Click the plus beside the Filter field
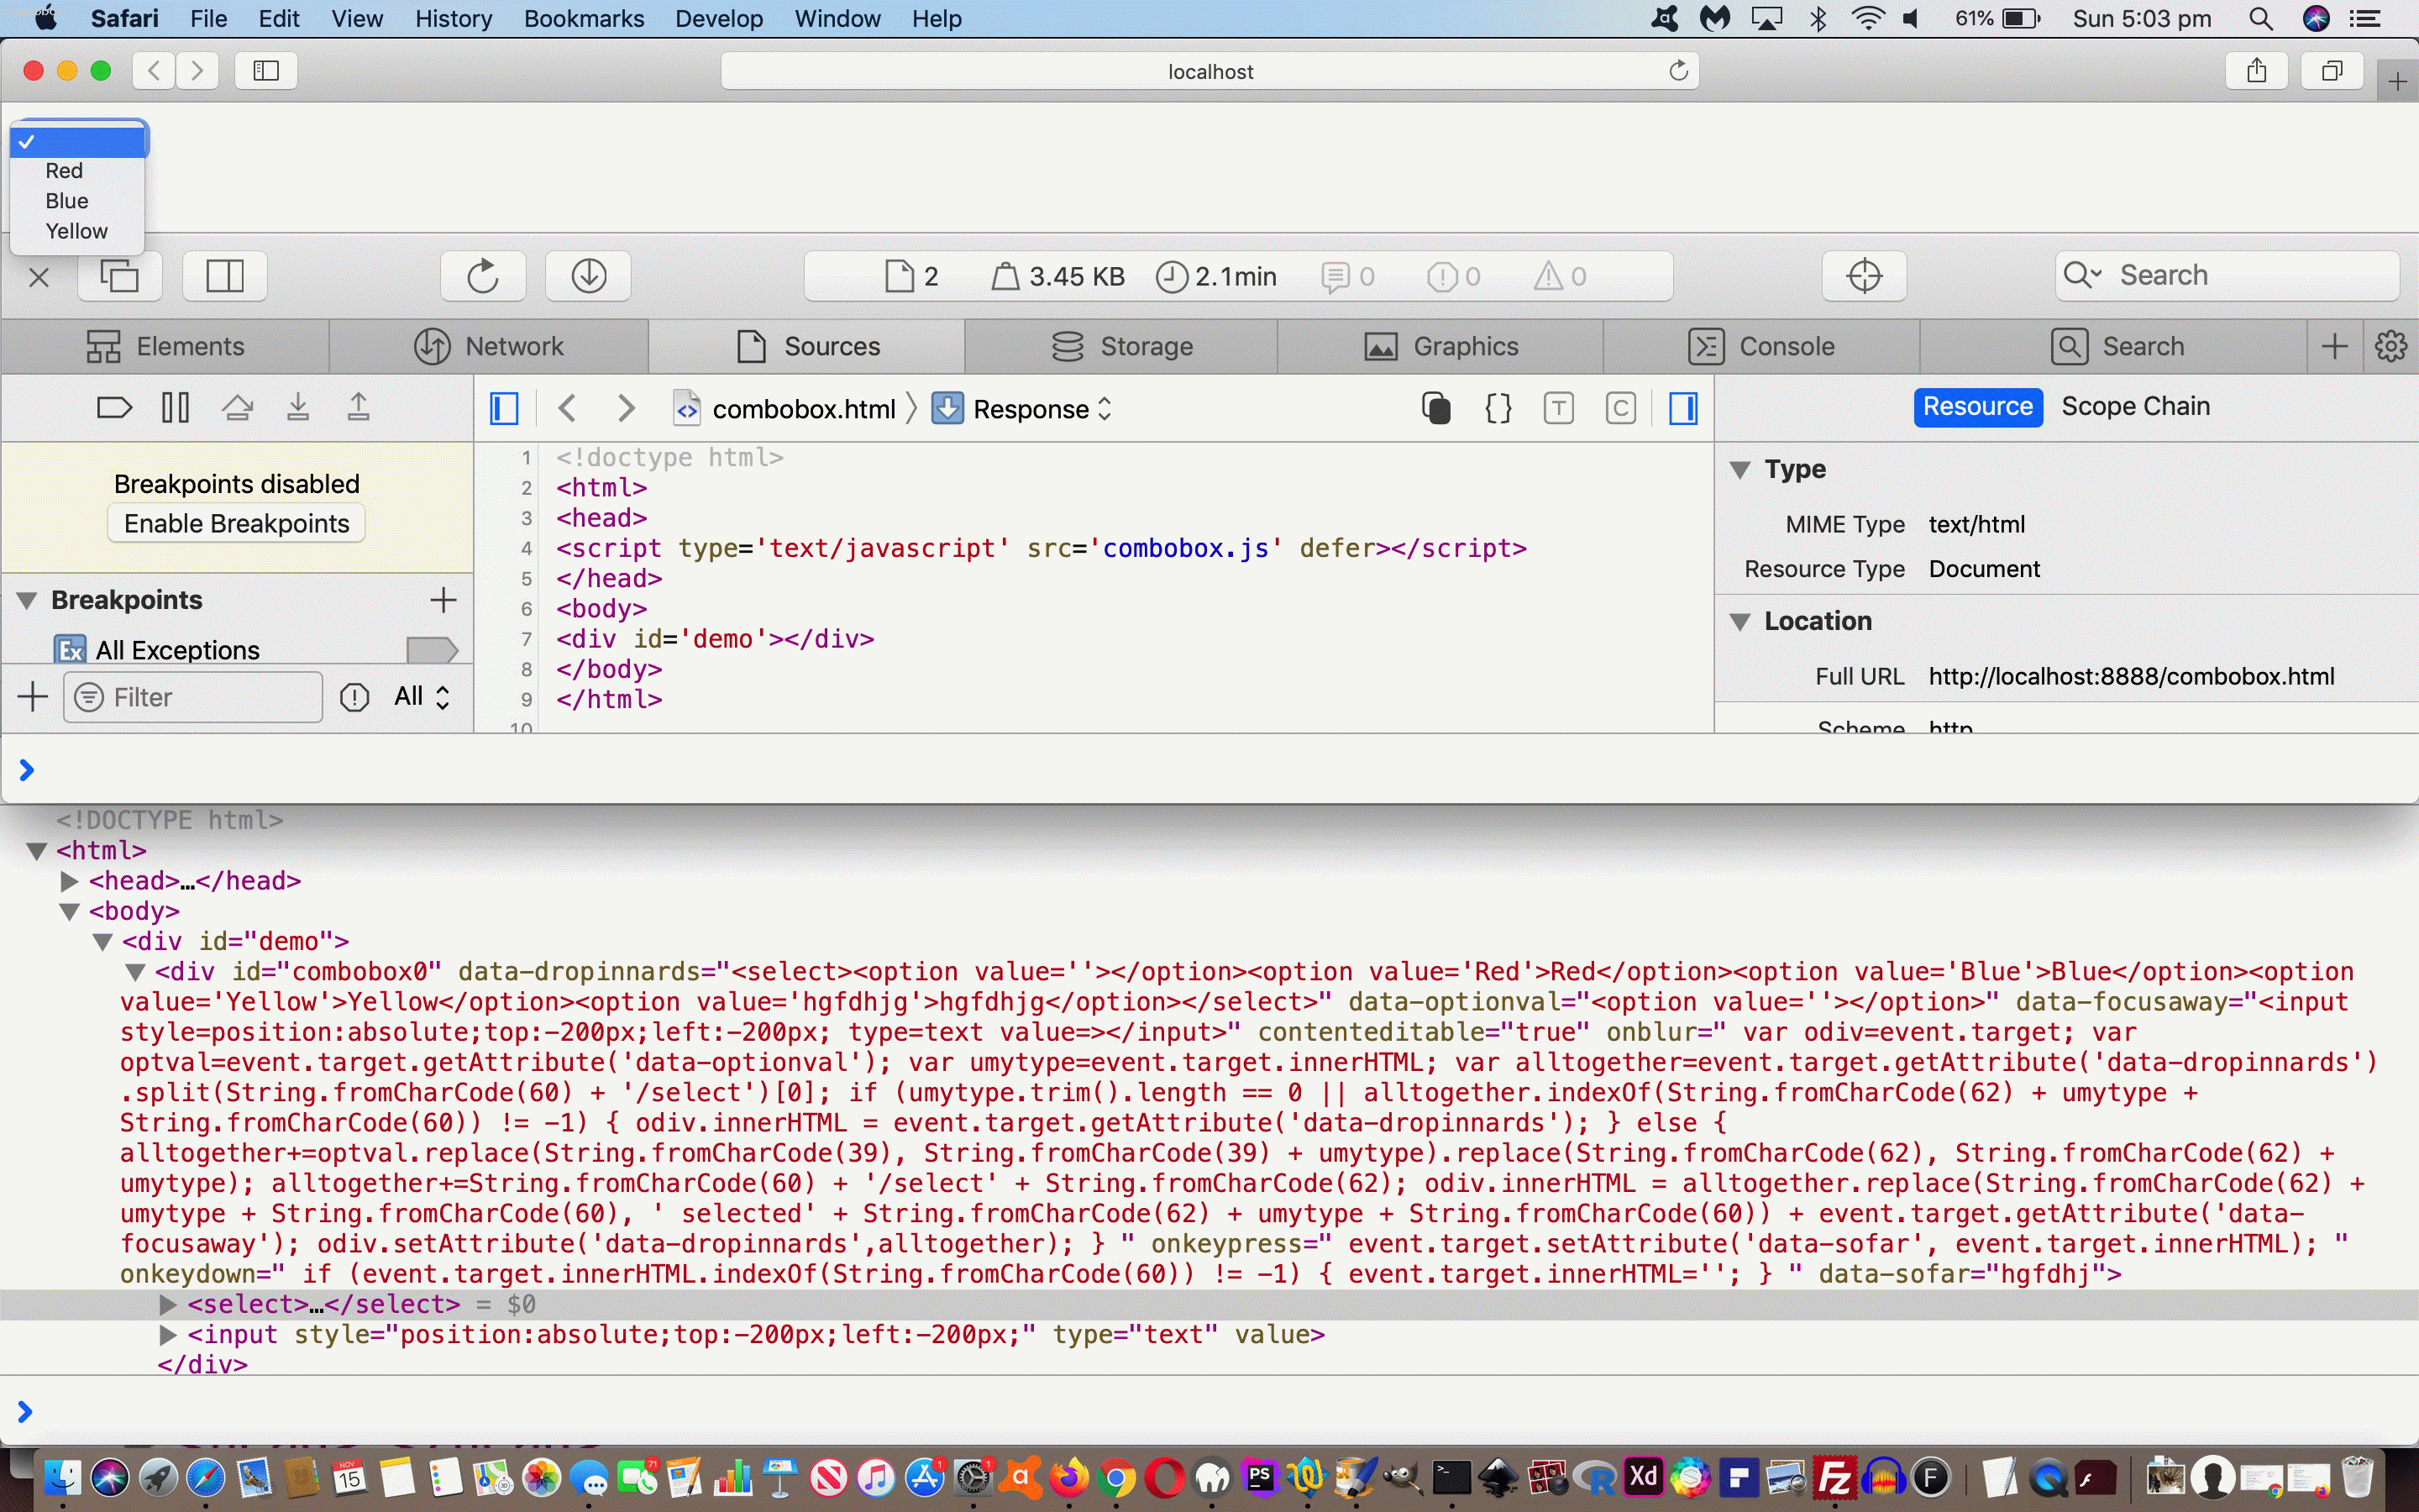 pyautogui.click(x=33, y=697)
